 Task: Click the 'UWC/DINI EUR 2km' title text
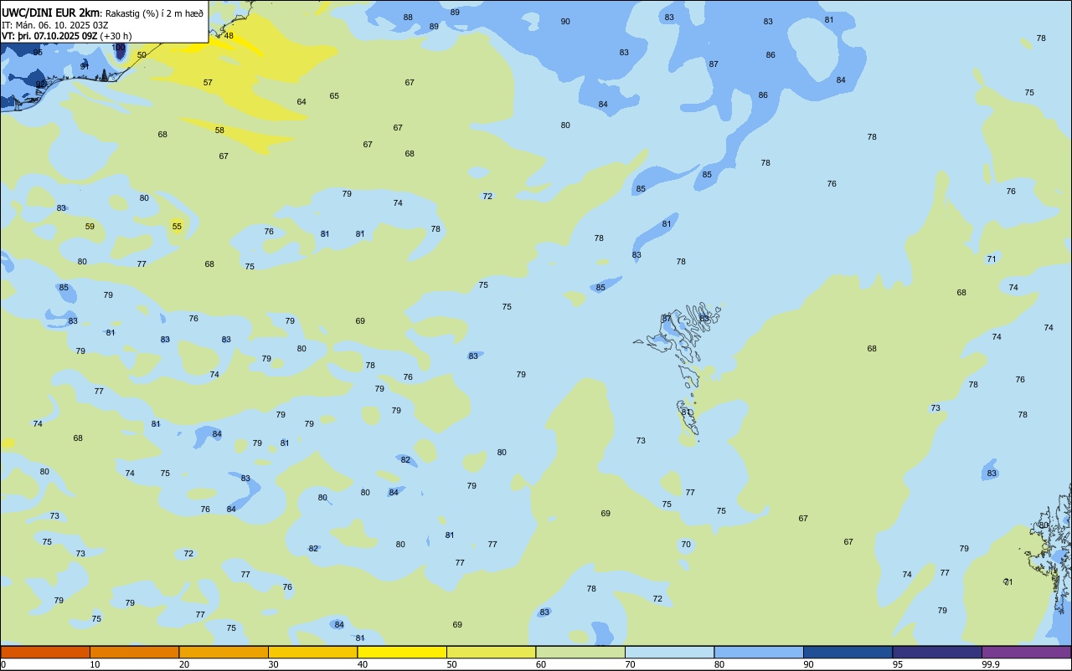pos(50,13)
